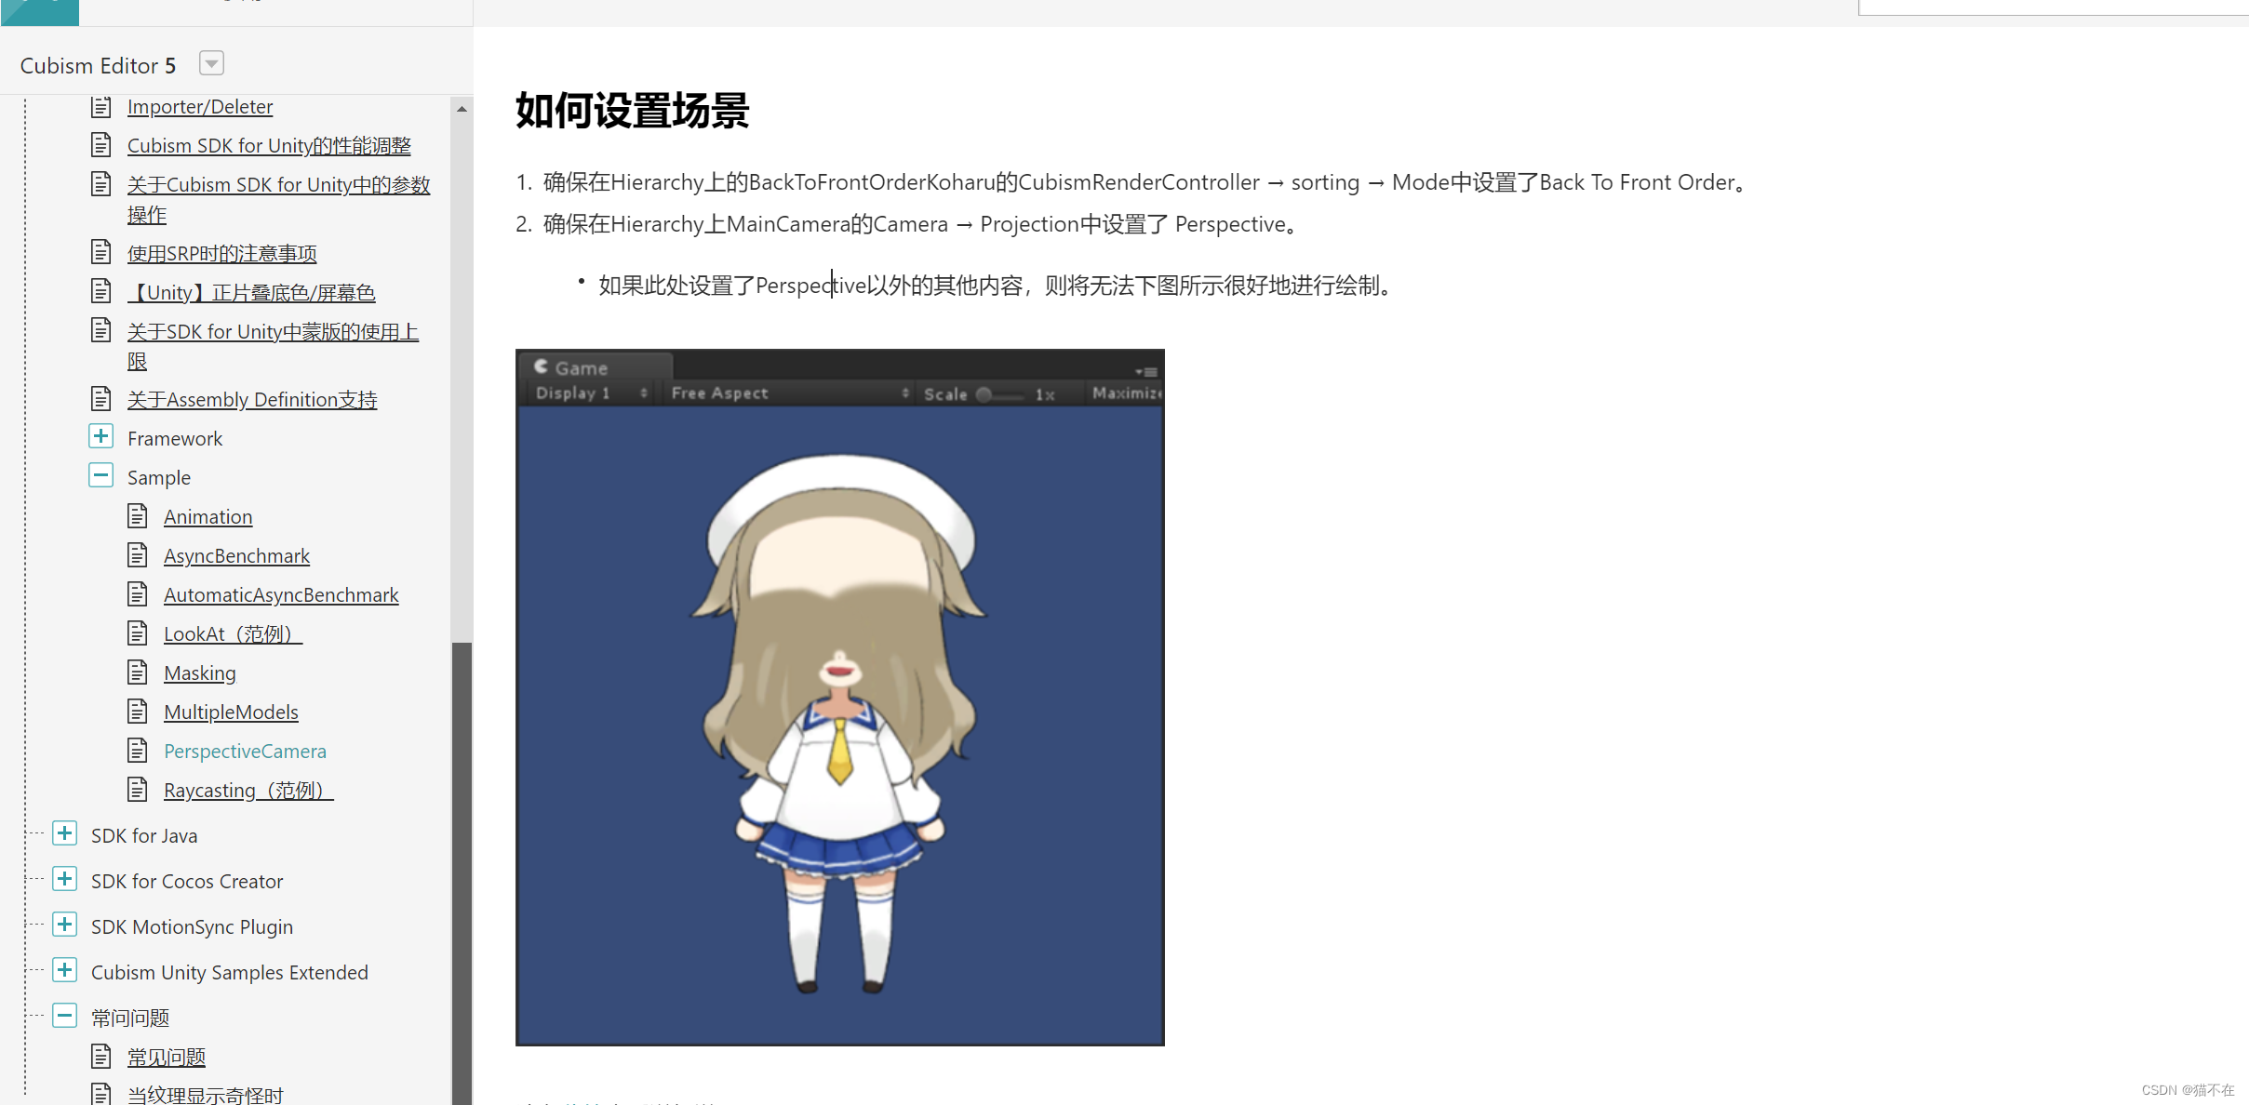Collapse the Sample tree node
Screen dimensions: 2249x1105
tap(100, 475)
